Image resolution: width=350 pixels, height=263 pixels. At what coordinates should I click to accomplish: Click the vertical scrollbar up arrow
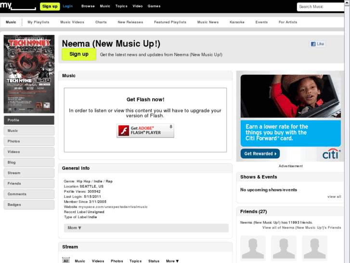(x=347, y=3)
